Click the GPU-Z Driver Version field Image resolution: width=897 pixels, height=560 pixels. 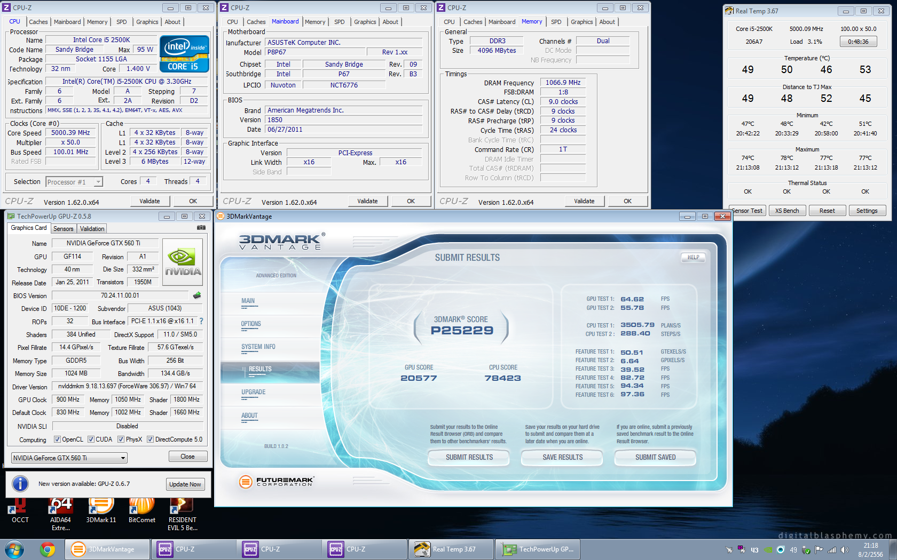coord(127,386)
